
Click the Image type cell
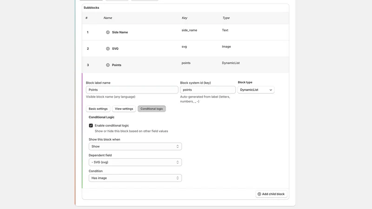point(226,46)
